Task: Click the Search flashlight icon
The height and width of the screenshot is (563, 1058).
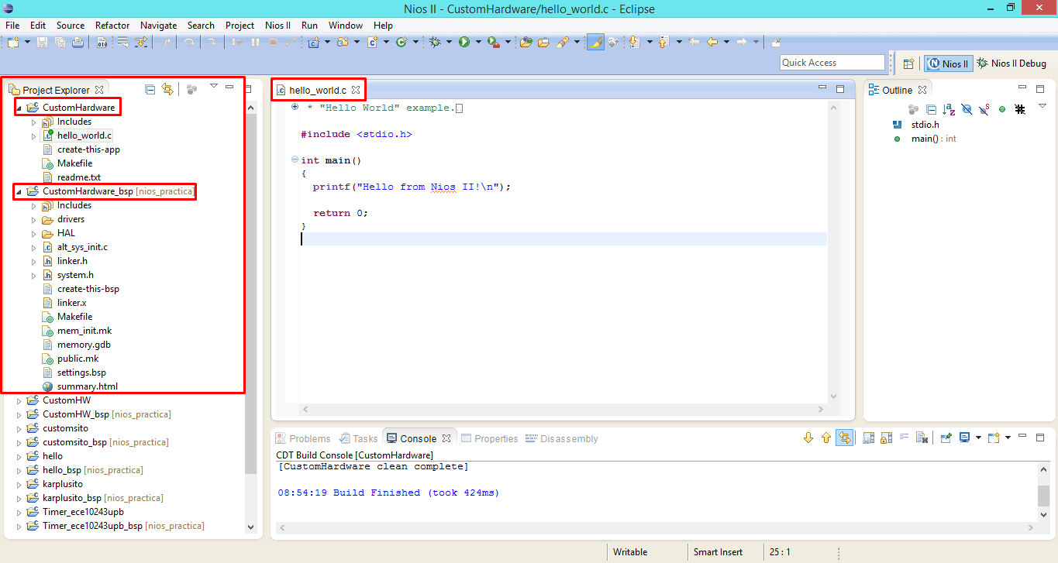Action: [x=563, y=42]
